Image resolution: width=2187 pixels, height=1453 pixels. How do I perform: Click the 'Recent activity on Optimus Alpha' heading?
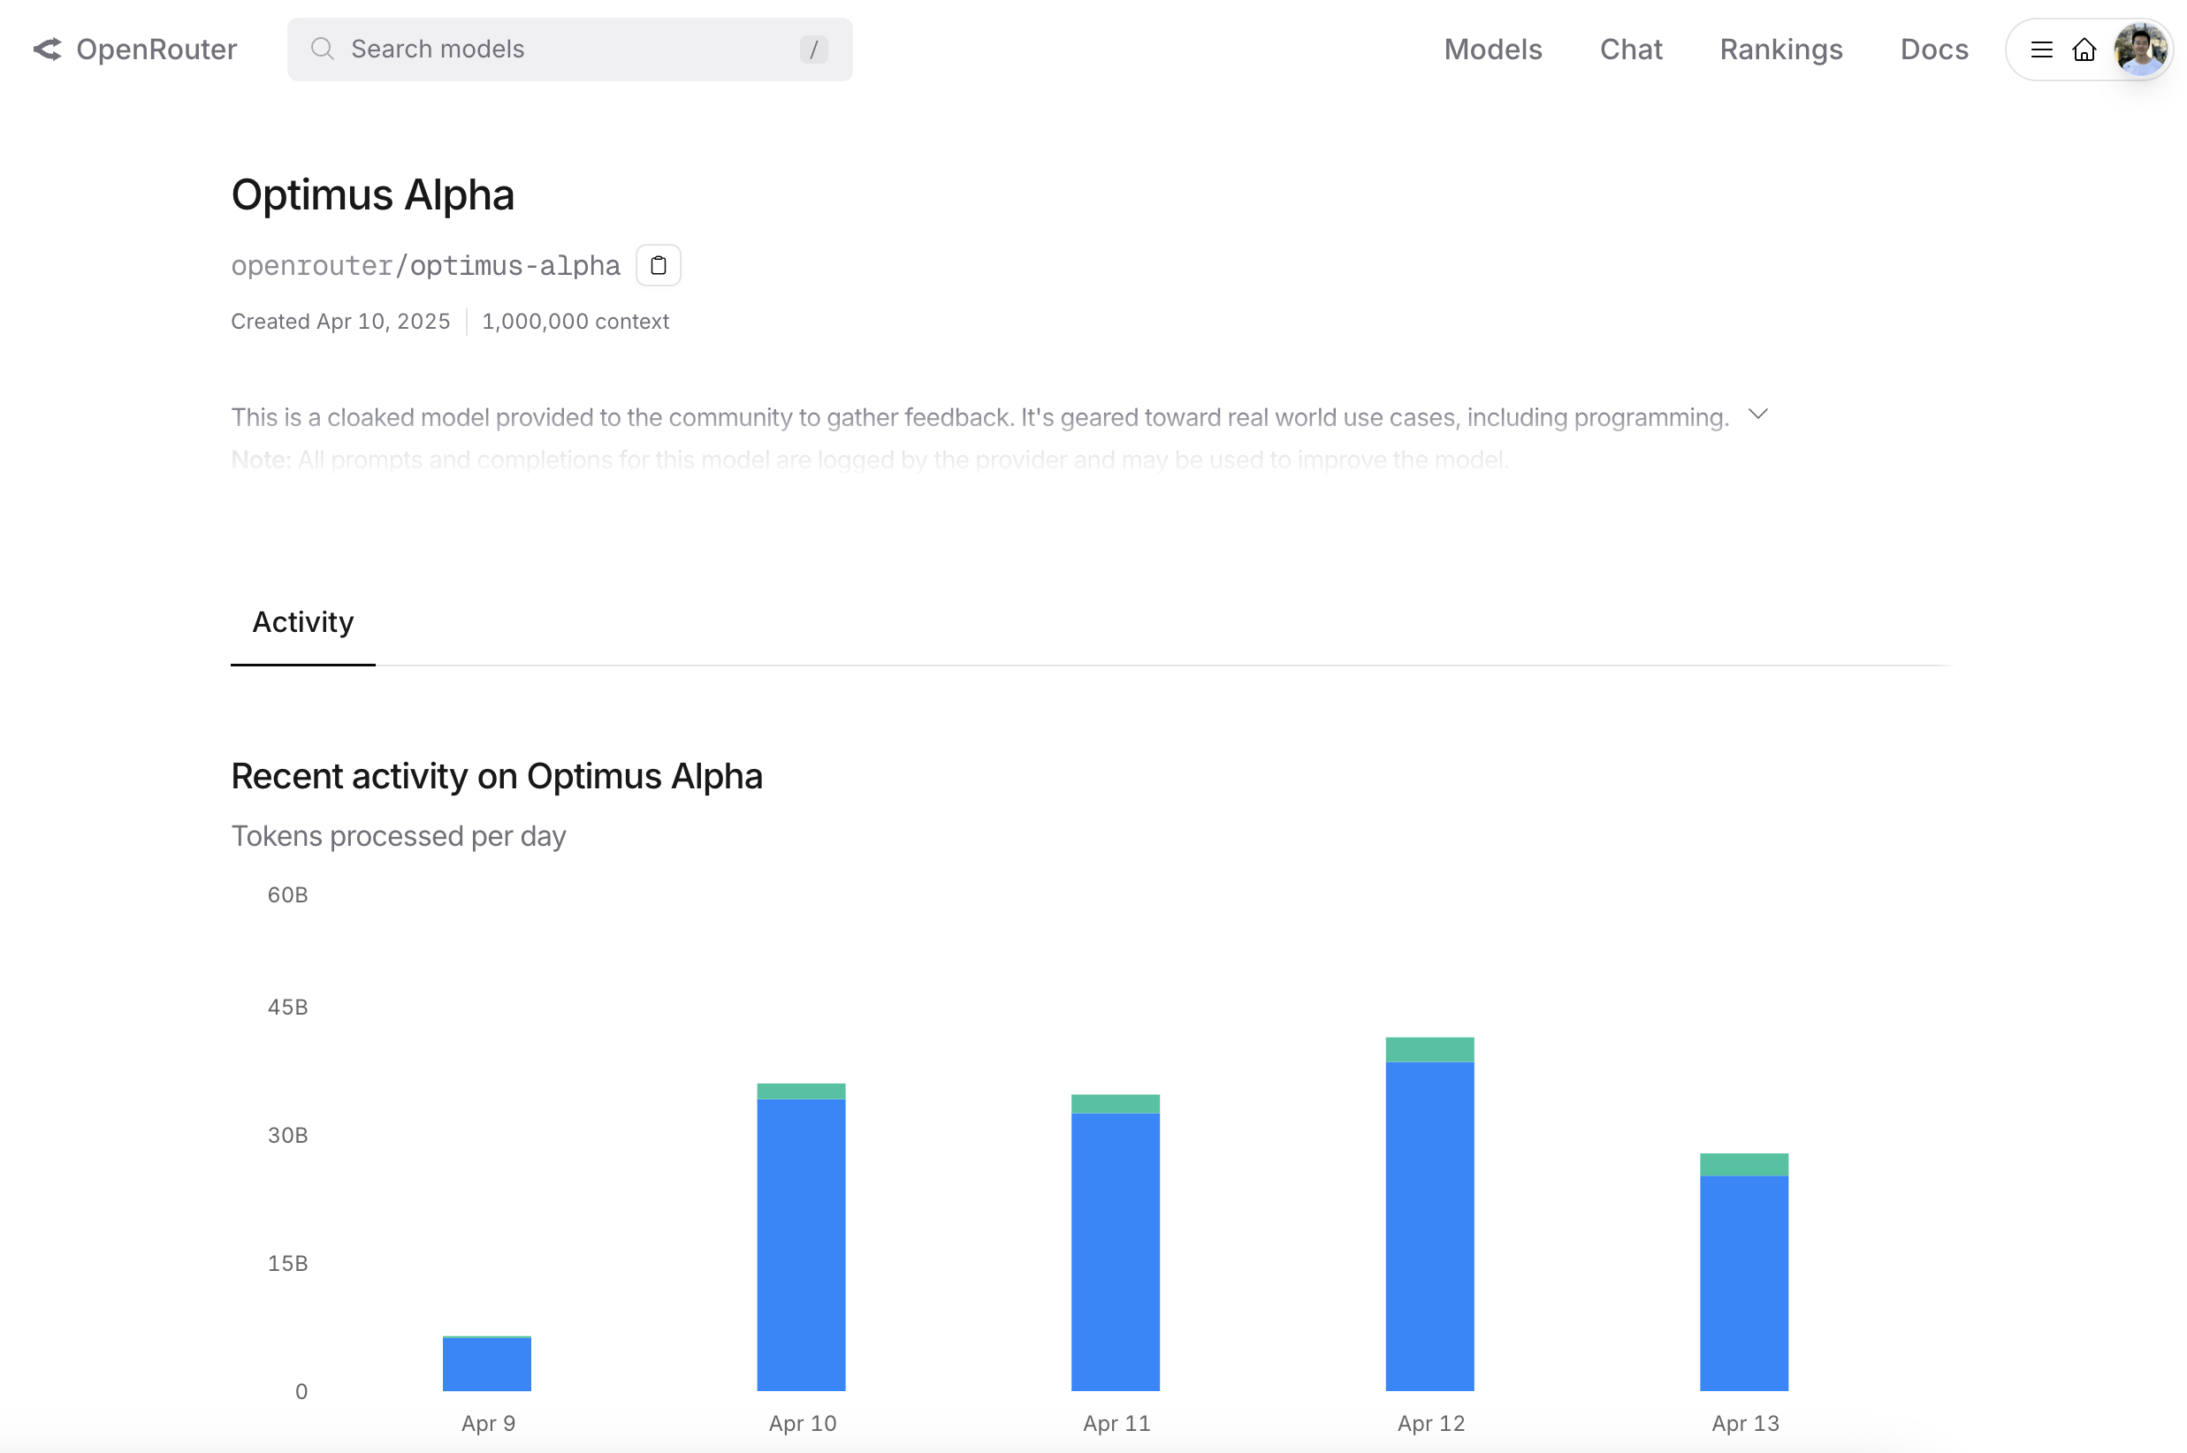[497, 777]
